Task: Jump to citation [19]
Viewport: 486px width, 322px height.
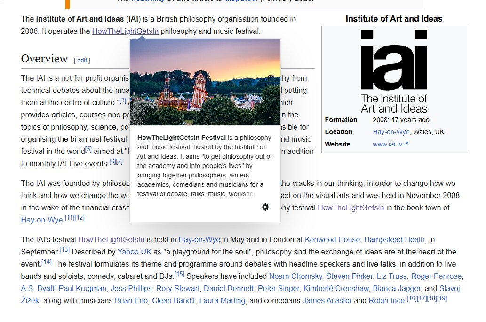Action: click(442, 299)
